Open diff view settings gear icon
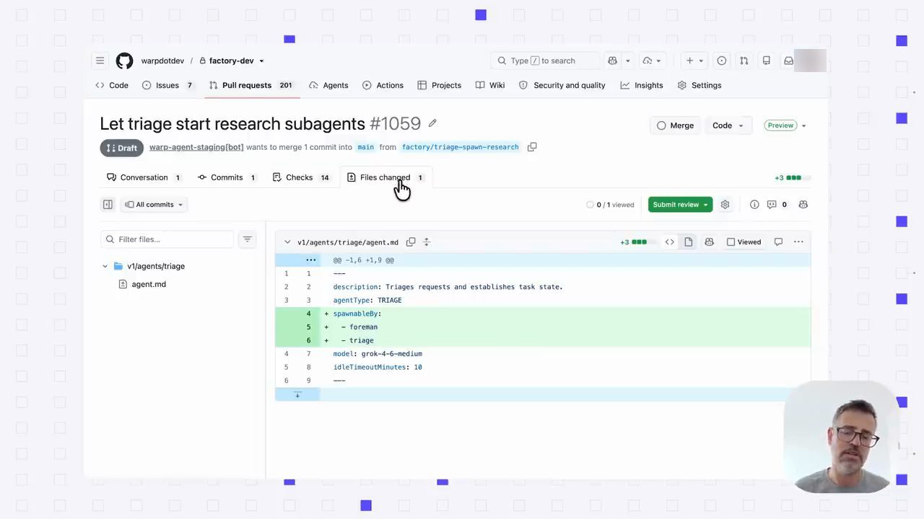The image size is (924, 519). click(x=725, y=205)
